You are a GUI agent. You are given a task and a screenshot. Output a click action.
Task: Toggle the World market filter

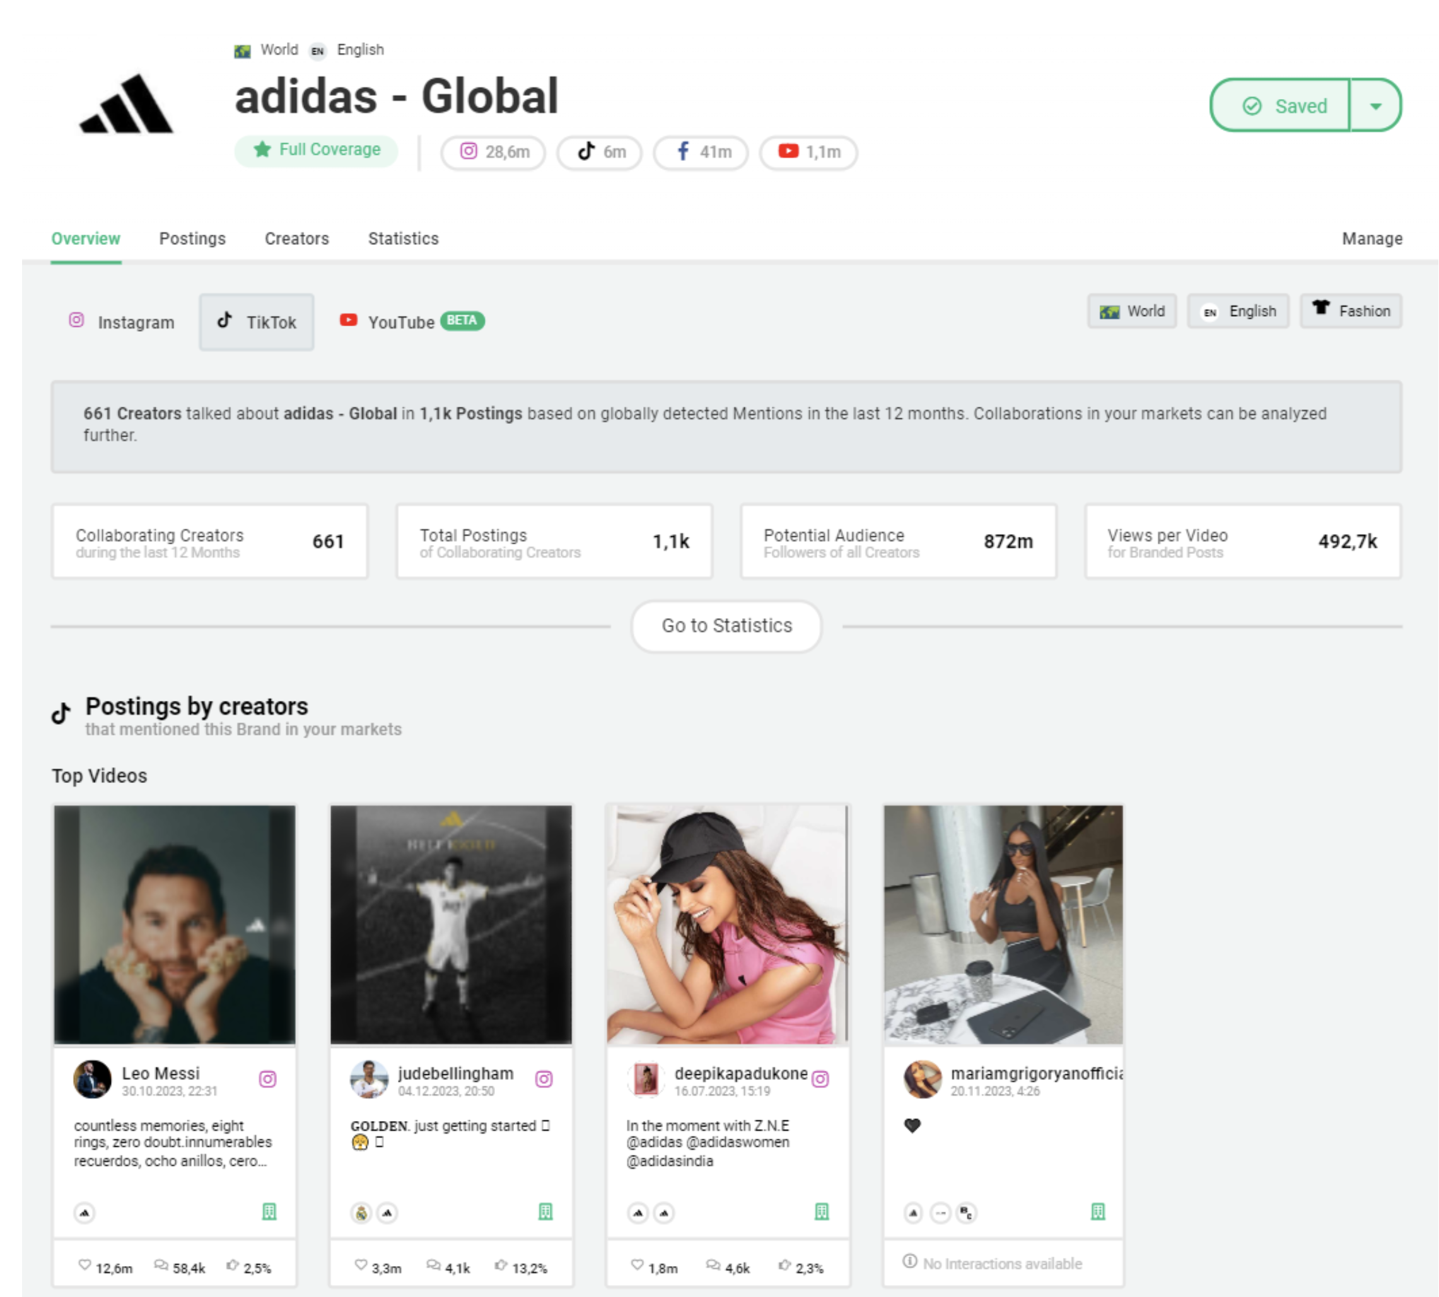point(1132,312)
